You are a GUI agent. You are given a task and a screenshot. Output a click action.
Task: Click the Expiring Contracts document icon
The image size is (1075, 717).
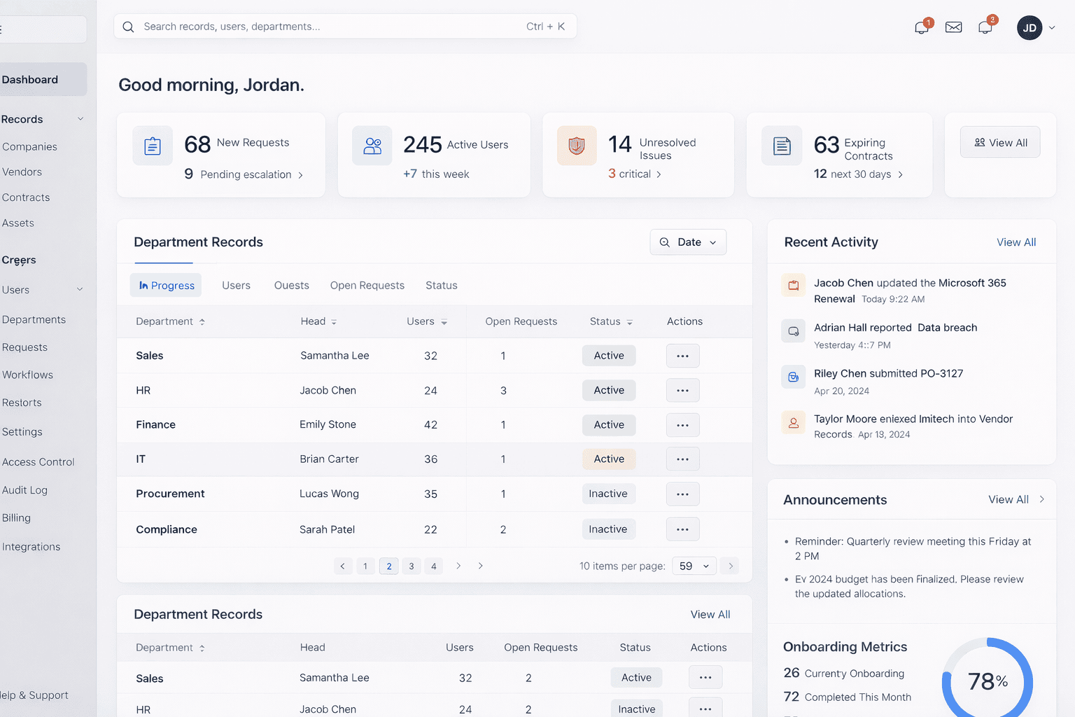782,146
